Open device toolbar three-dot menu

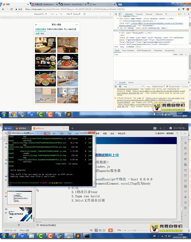click(x=110, y=14)
